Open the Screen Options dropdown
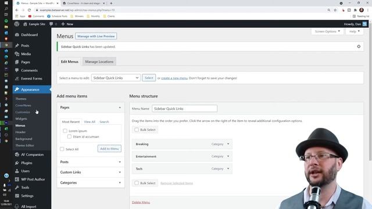 pos(327,31)
